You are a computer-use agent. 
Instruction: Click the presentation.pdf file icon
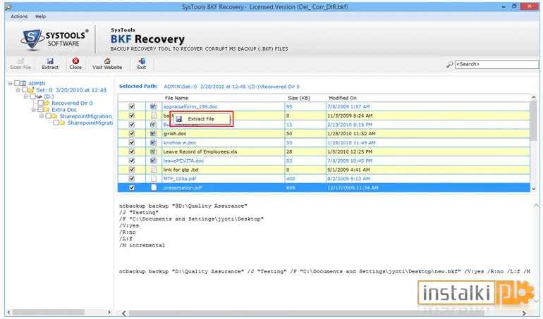pos(154,187)
